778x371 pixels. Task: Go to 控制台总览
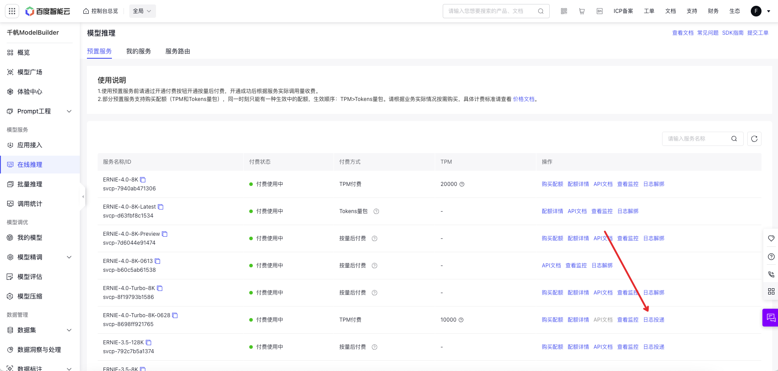100,11
